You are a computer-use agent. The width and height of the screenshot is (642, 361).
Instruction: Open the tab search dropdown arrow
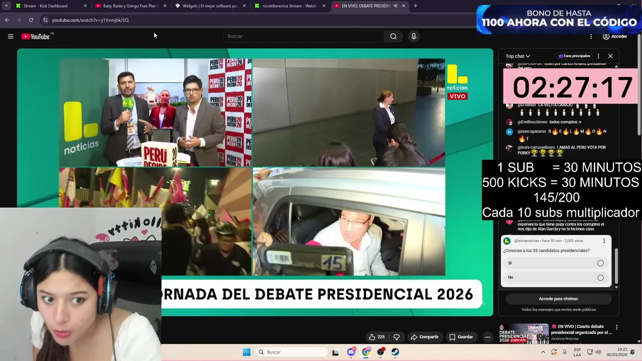(x=6, y=6)
